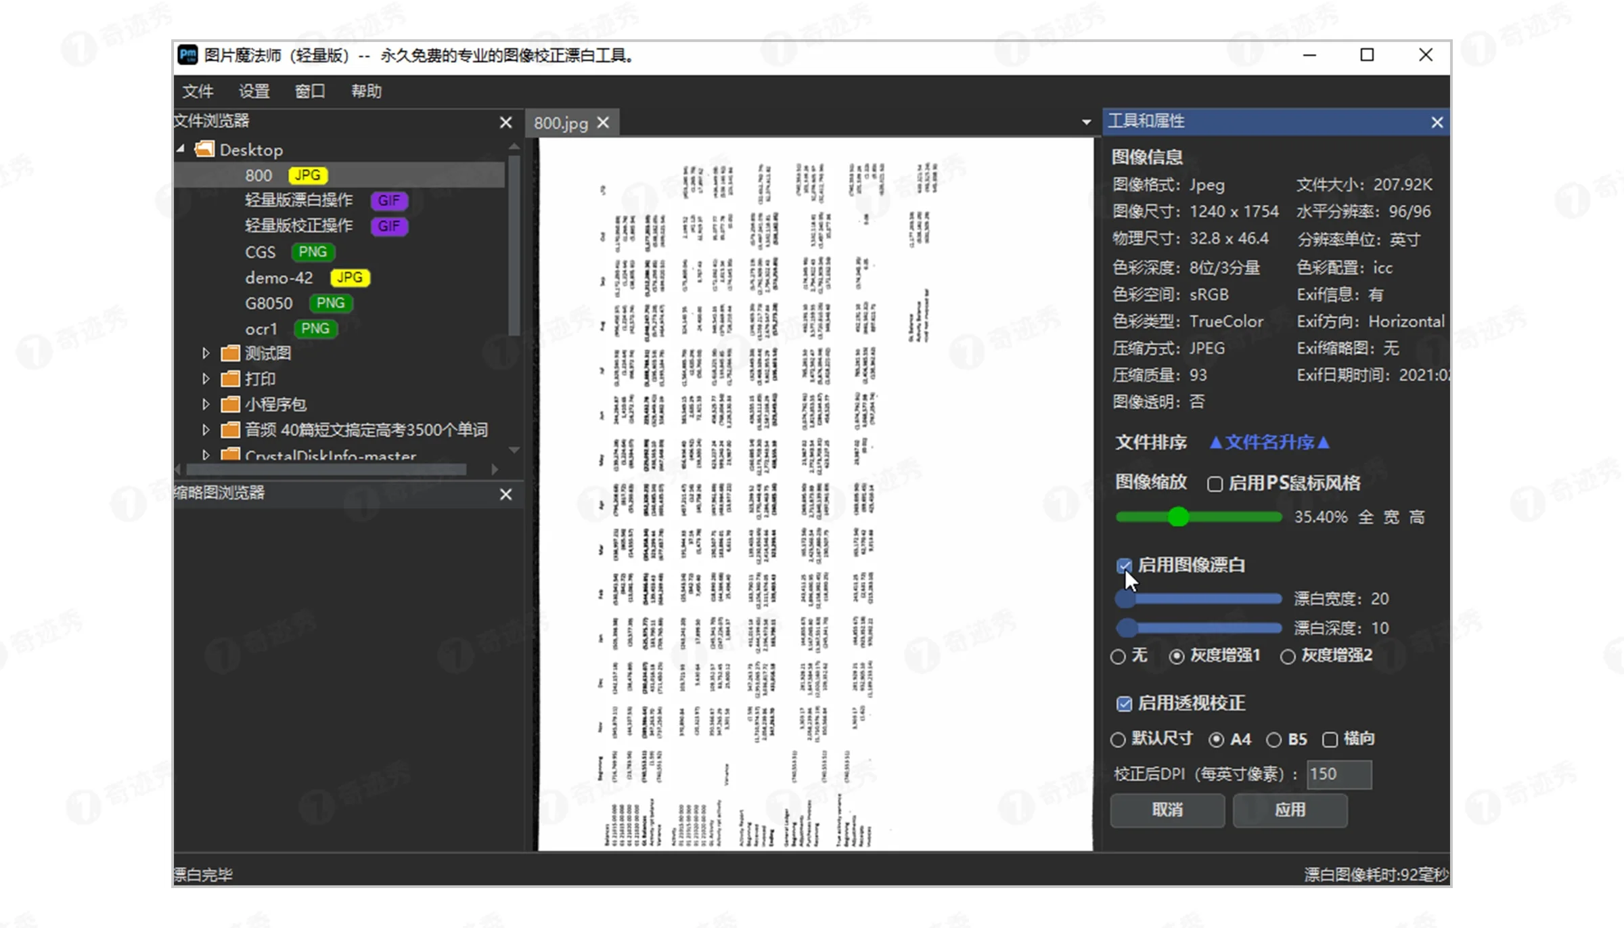Image resolution: width=1624 pixels, height=928 pixels.
Task: Close the file browser panel
Action: [505, 123]
